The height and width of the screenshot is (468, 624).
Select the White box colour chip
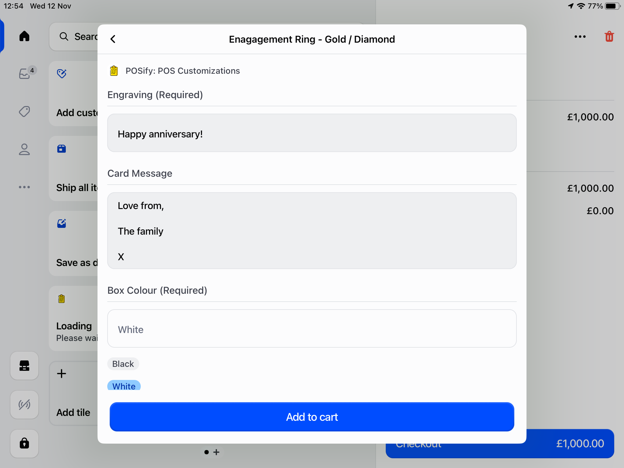coord(124,386)
